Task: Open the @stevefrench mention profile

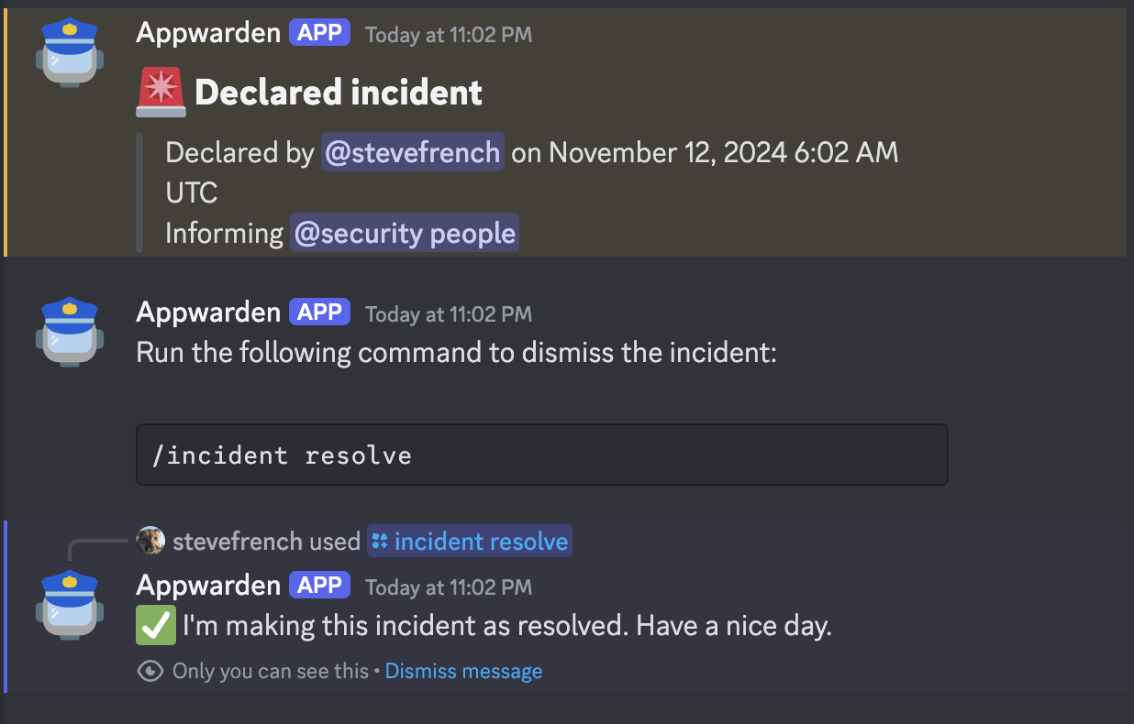Action: [x=412, y=152]
